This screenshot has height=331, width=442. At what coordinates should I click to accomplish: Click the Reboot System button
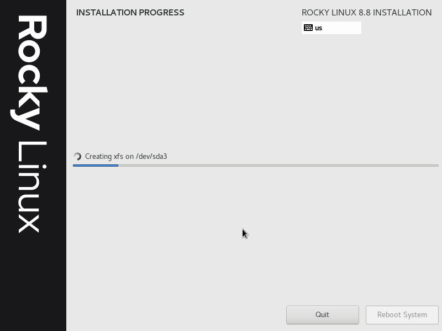(402, 314)
